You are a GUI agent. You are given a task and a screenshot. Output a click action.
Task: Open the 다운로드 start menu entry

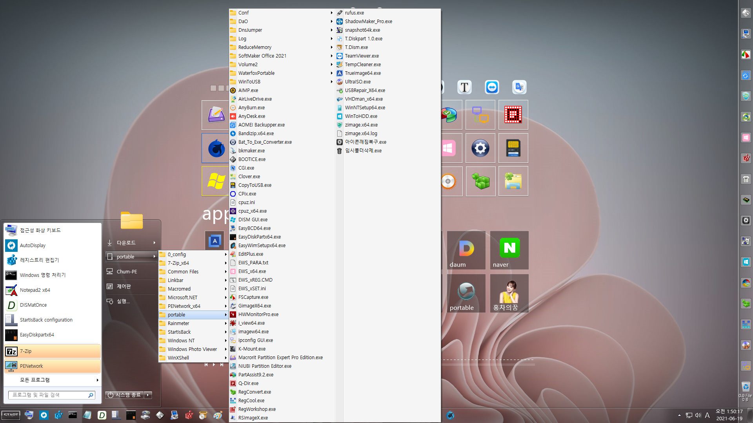coord(131,243)
